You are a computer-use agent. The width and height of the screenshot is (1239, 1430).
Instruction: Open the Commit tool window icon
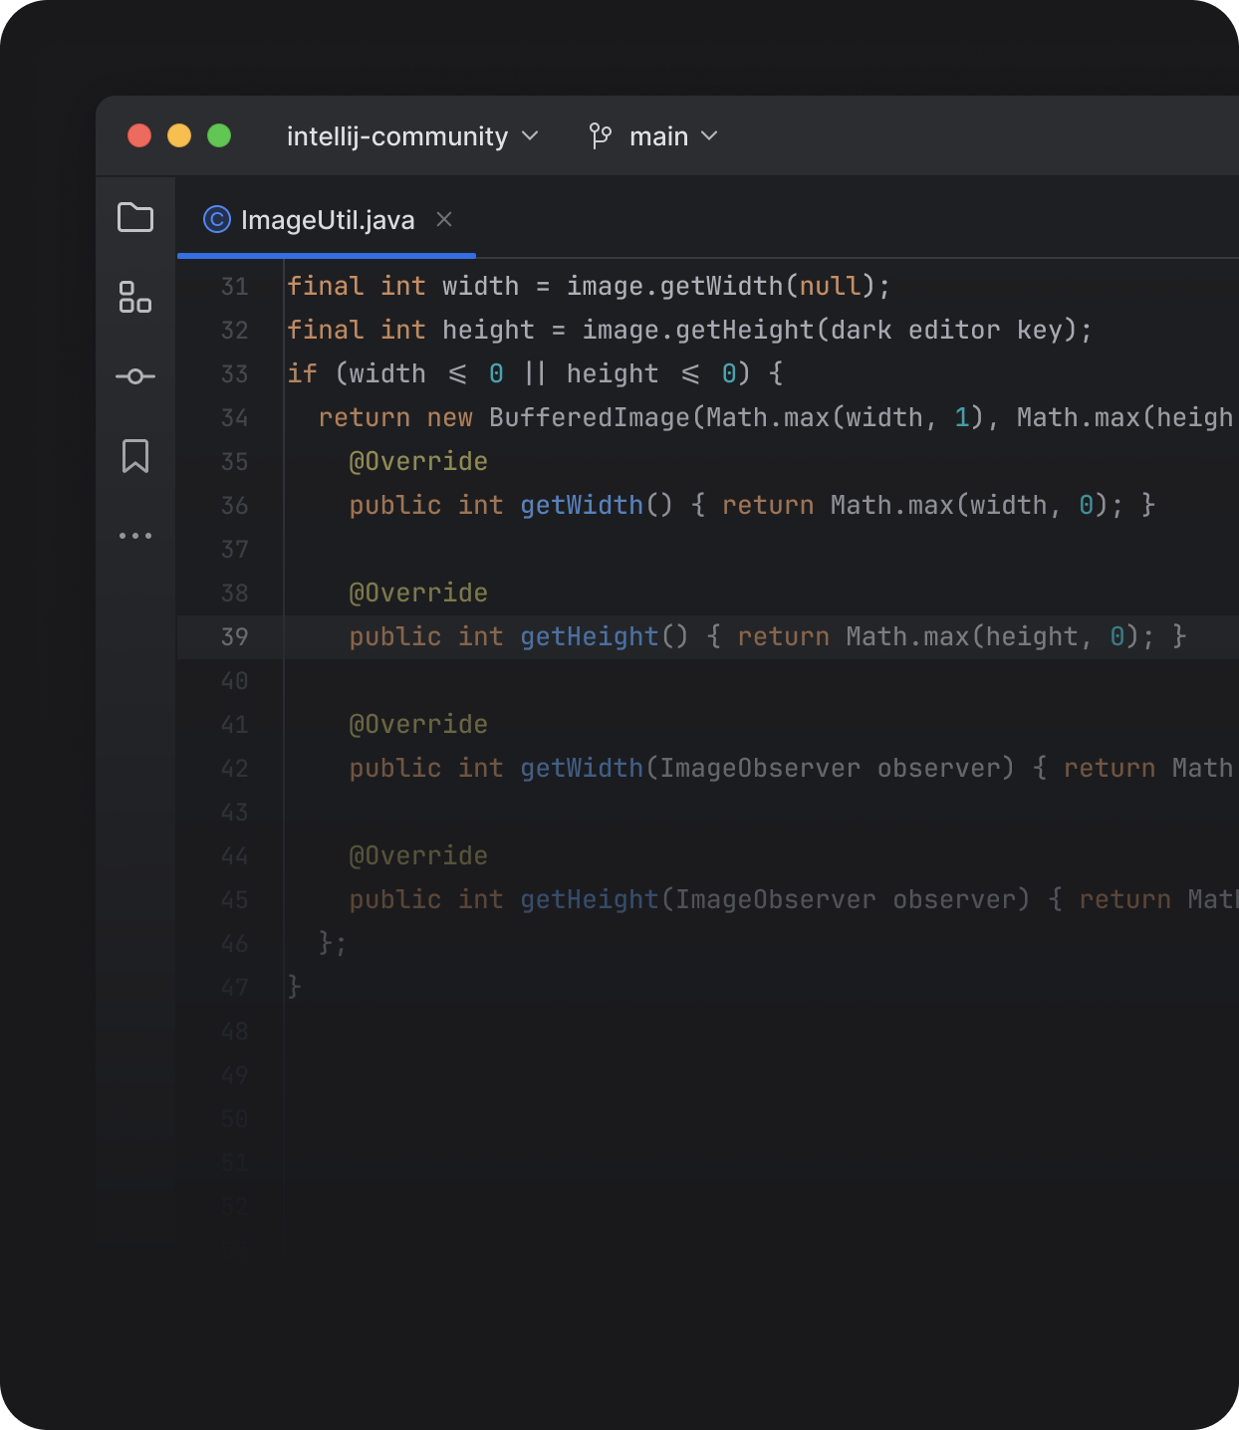point(135,376)
